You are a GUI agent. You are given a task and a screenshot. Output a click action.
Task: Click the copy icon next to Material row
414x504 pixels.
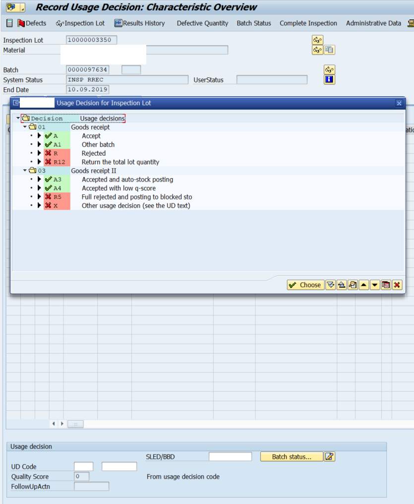click(x=329, y=50)
